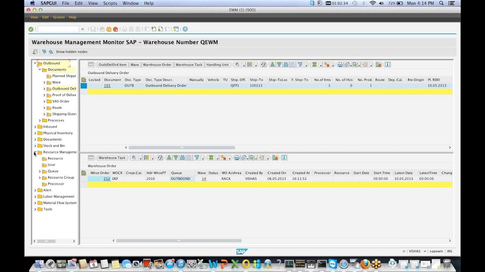The image size is (485, 272).
Task: Open document number 103 link
Action: pyautogui.click(x=107, y=86)
